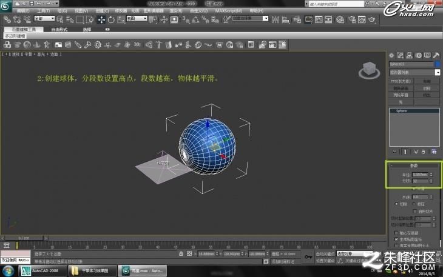The height and width of the screenshot is (277, 443).
Task: Open the Material Editor icon
Action: point(340,19)
